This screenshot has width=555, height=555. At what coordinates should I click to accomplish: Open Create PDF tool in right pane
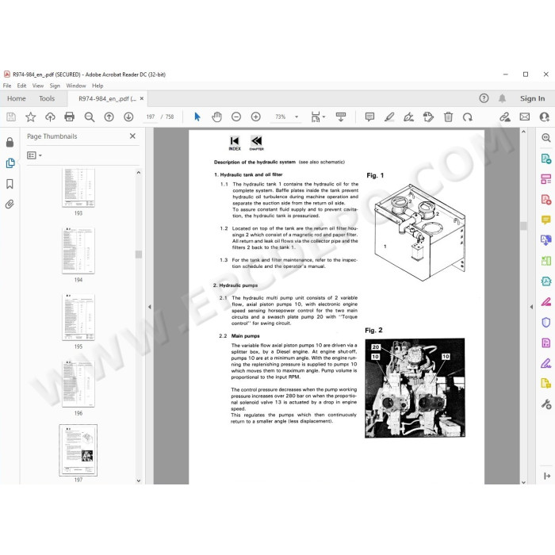pos(546,199)
